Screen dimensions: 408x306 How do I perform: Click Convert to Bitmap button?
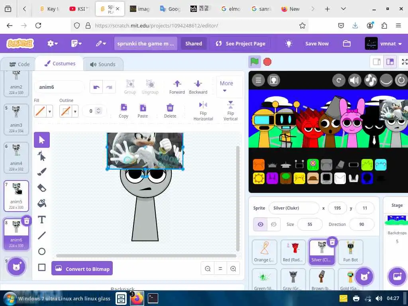(82, 269)
